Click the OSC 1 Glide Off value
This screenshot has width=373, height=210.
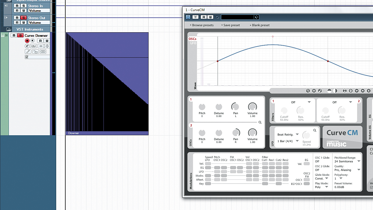tap(317, 161)
